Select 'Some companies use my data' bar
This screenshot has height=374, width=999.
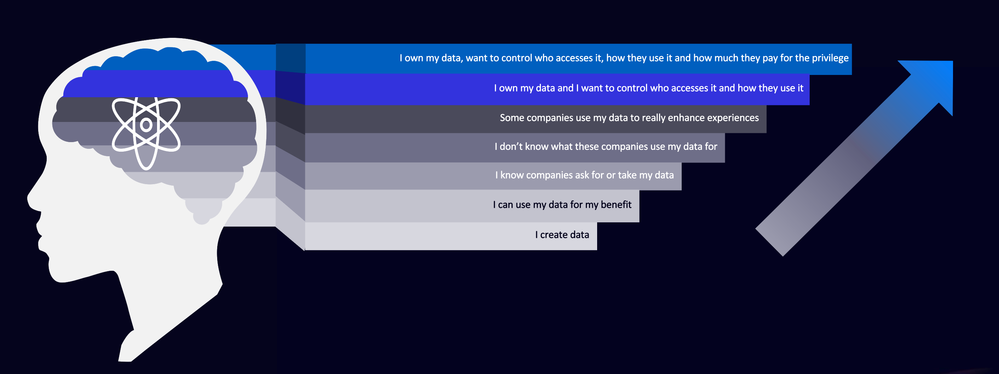536,118
